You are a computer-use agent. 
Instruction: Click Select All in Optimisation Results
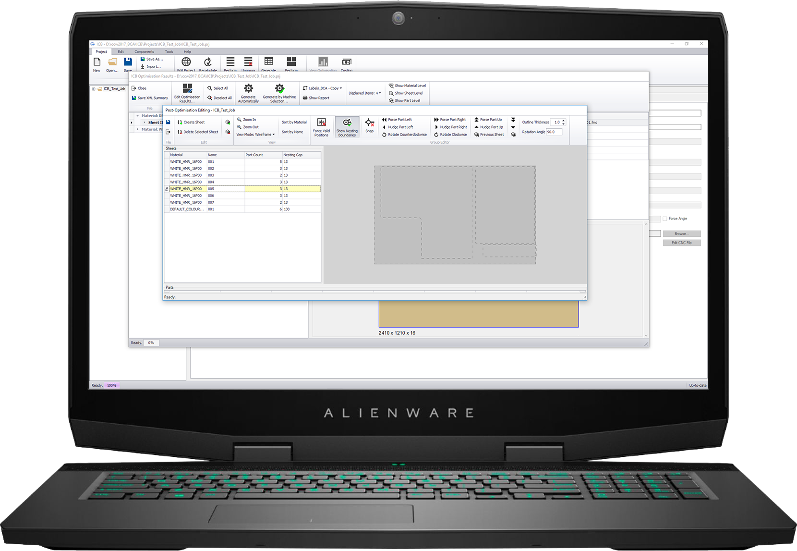point(217,88)
